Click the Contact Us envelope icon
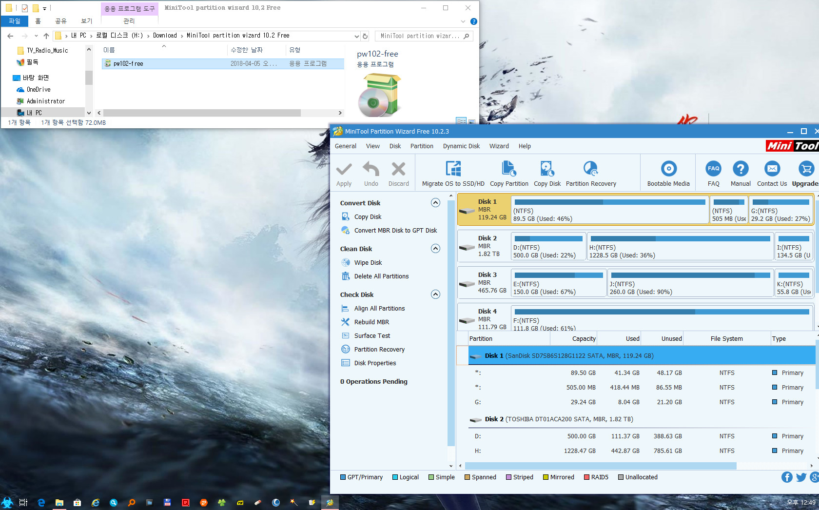The image size is (819, 510). coord(772,169)
